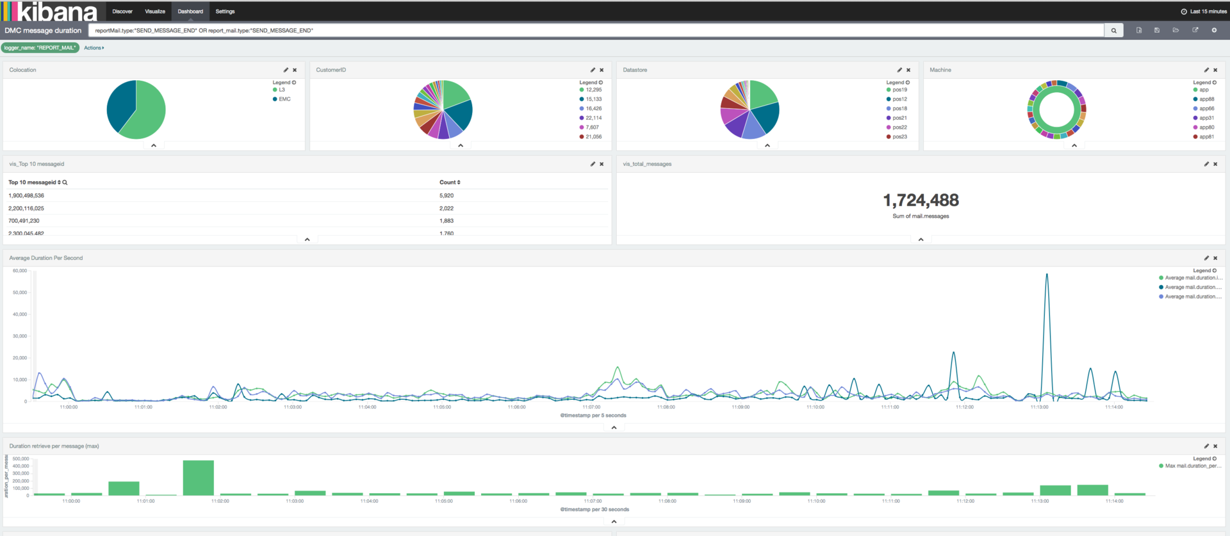Expand the chevron below Average Duration chart
Screen dimensions: 1230x536
[614, 428]
